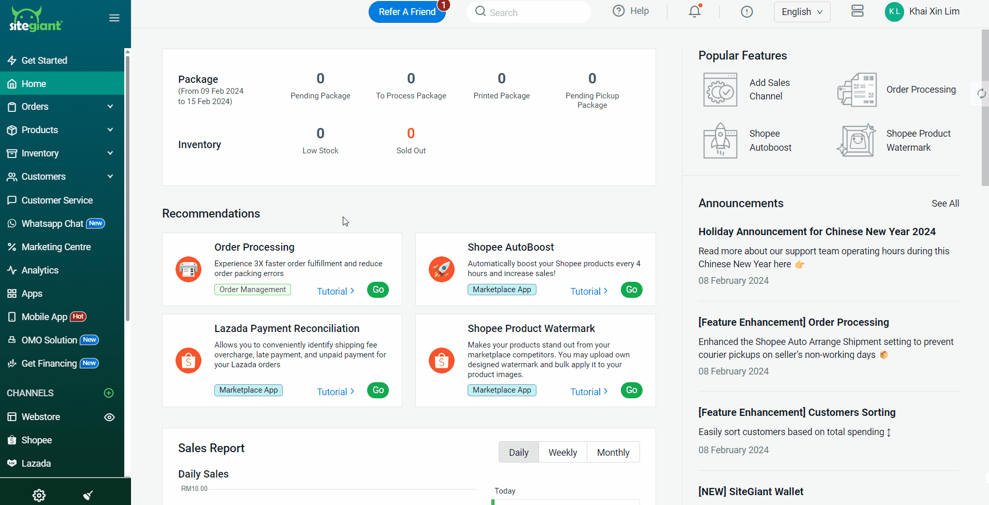The image size is (989, 505).
Task: Click the server layout icon beside language selector
Action: tap(857, 11)
